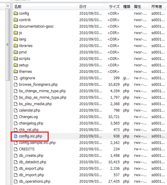
Task: Click the blue config.inc.php file icon
Action: pyautogui.click(x=16, y=136)
